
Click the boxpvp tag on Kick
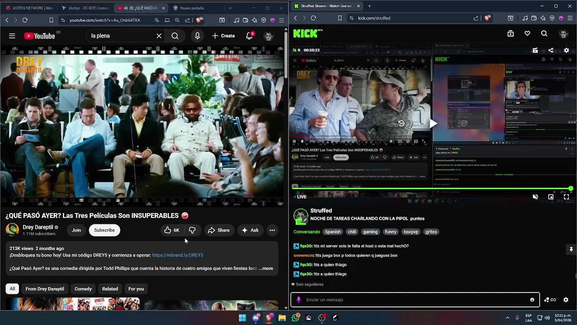click(411, 232)
